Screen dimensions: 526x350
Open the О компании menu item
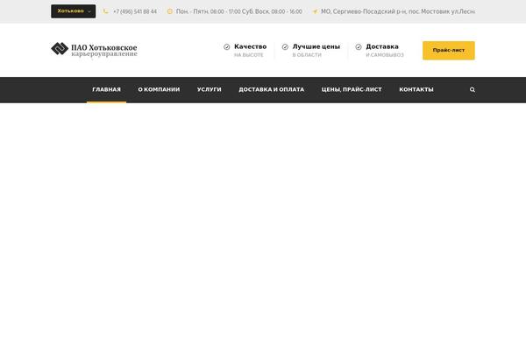click(x=159, y=90)
